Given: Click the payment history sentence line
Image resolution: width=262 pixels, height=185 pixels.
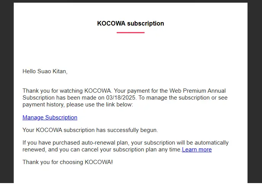Looking at the screenshot, I should 78,105.
